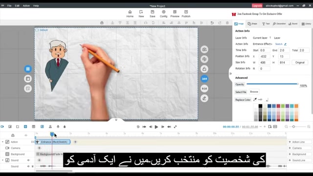
Task: Collapse the right properties panel arrow
Action: [230, 74]
